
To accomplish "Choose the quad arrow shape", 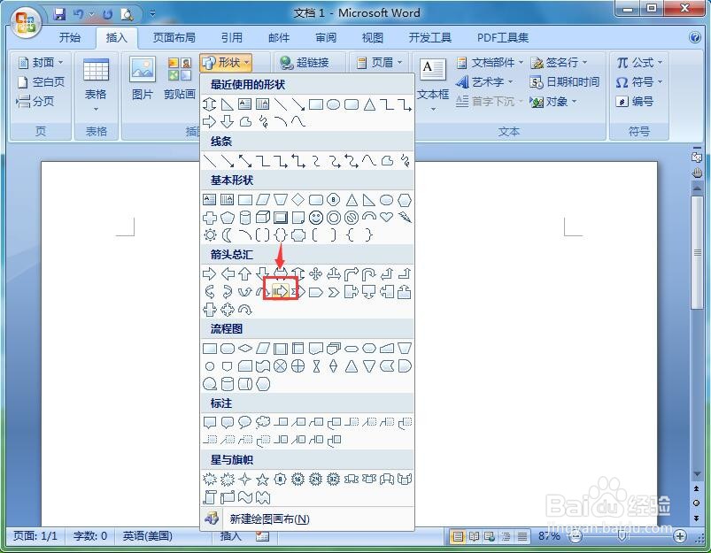I will click(315, 273).
